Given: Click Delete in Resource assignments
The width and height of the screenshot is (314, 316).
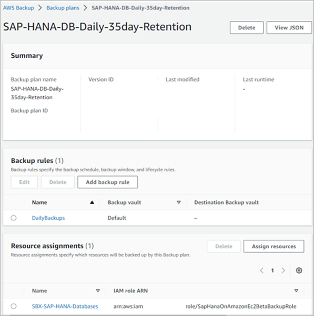Looking at the screenshot, I should 224,246.
